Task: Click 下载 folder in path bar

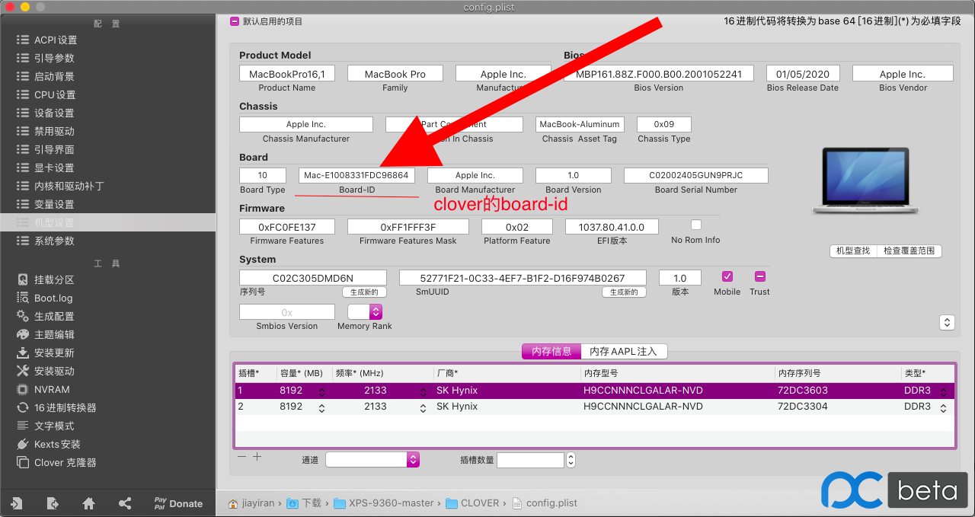Action: tap(304, 503)
